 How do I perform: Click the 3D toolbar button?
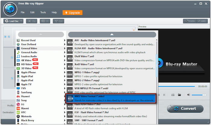[x=45, y=21]
